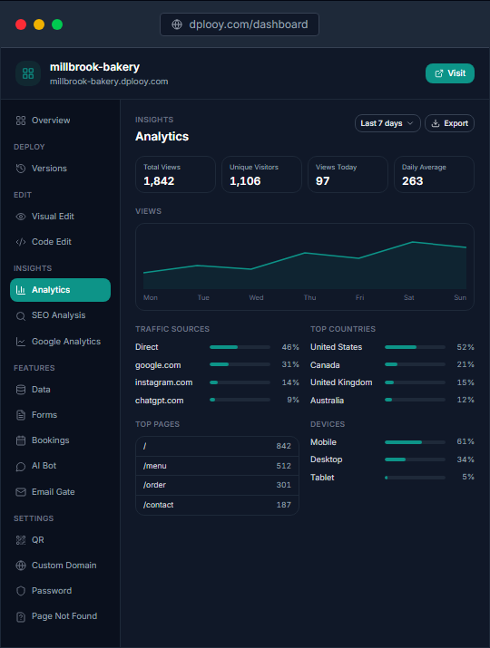Click the Versions history clock icon
This screenshot has height=648, width=490.
pyautogui.click(x=21, y=169)
